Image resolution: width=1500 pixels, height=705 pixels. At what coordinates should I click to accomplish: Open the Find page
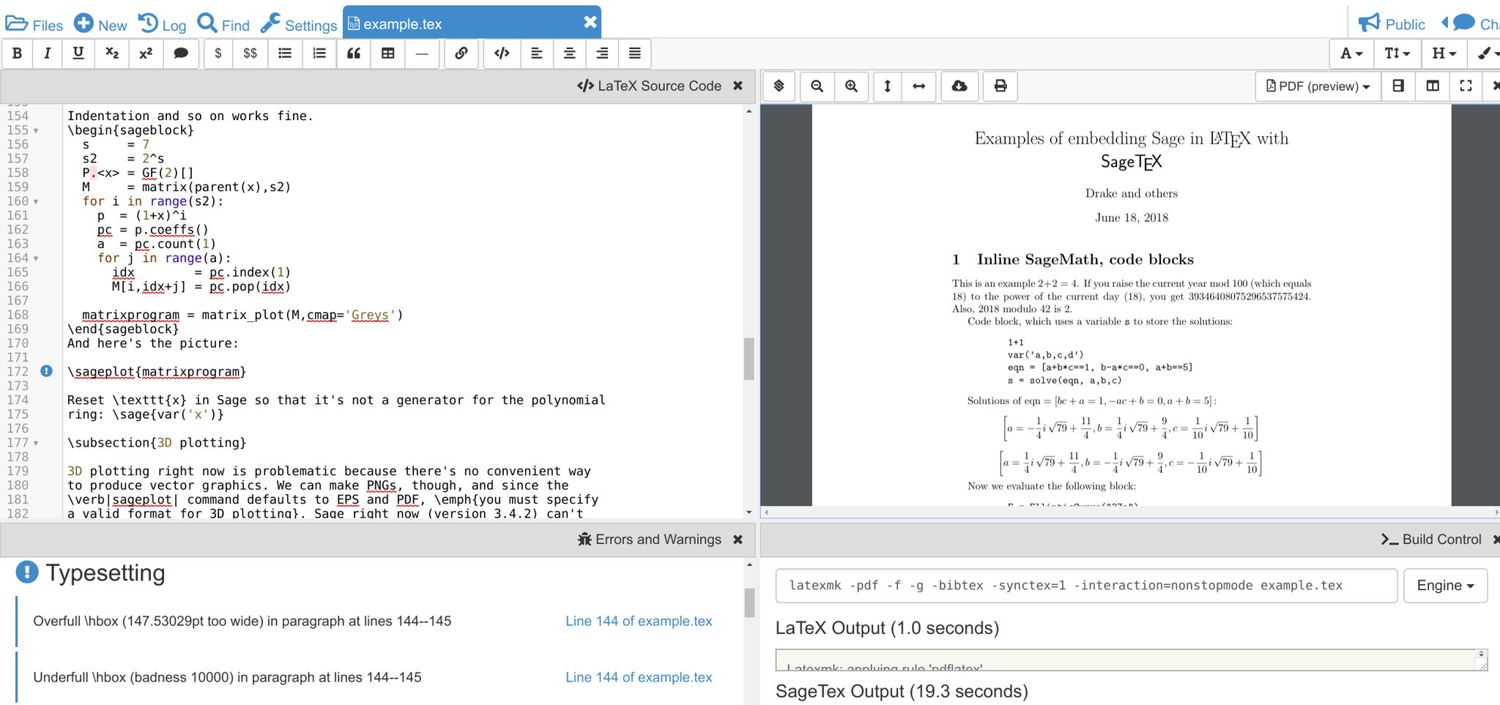click(223, 24)
